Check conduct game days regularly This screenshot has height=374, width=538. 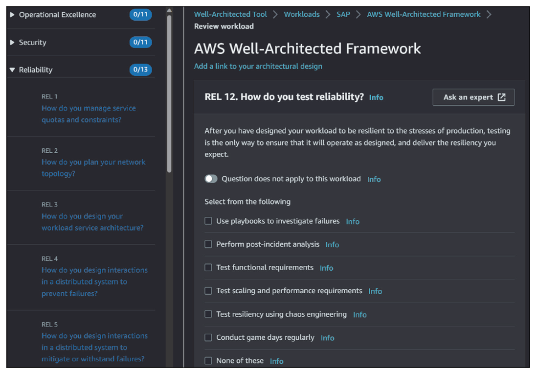point(207,337)
